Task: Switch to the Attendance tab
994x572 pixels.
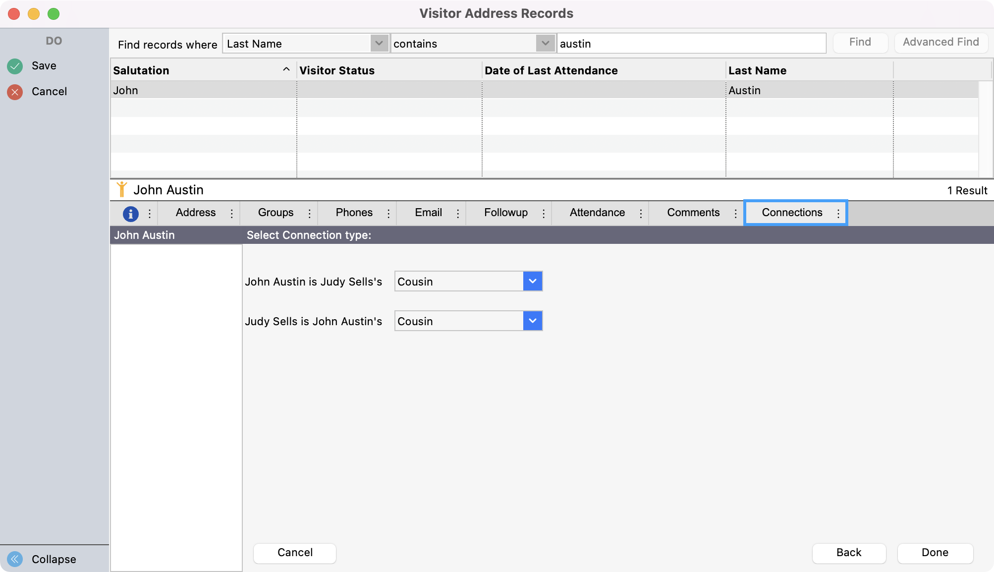Action: [598, 213]
